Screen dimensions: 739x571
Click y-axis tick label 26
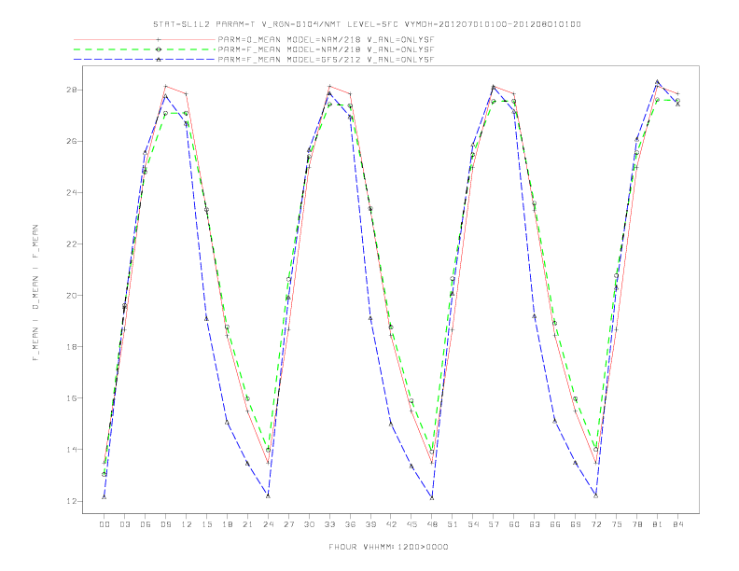coord(72,141)
